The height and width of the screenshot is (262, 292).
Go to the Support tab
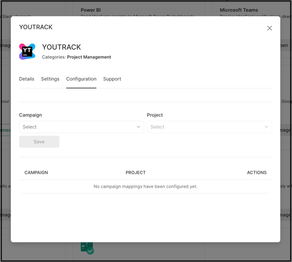[112, 79]
